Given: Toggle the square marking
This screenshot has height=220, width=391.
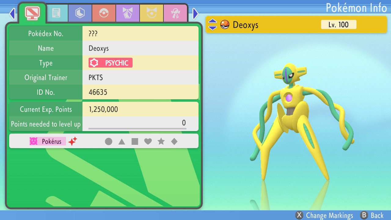Looking at the screenshot, I should 135,141.
